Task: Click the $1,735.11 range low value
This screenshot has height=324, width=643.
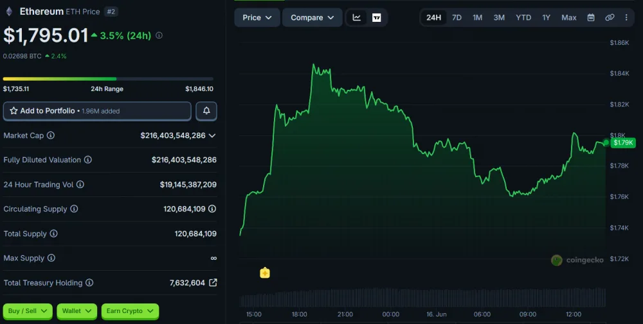Action: tap(16, 89)
